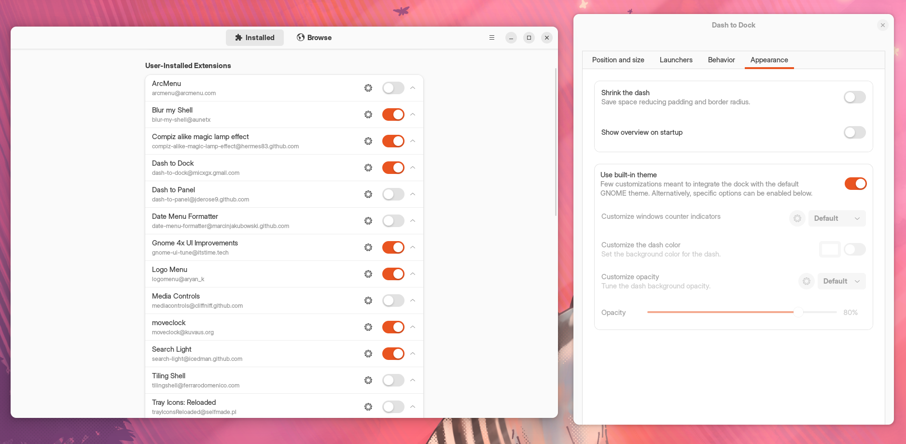Screen dimensions: 906x444
Task: Click the 'User-Installed Extensions' heading
Action: 188,66
